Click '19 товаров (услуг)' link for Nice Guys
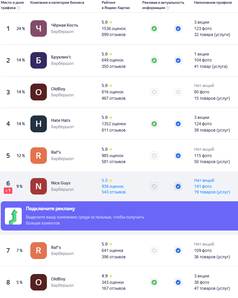The image size is (238, 298). tap(212, 192)
